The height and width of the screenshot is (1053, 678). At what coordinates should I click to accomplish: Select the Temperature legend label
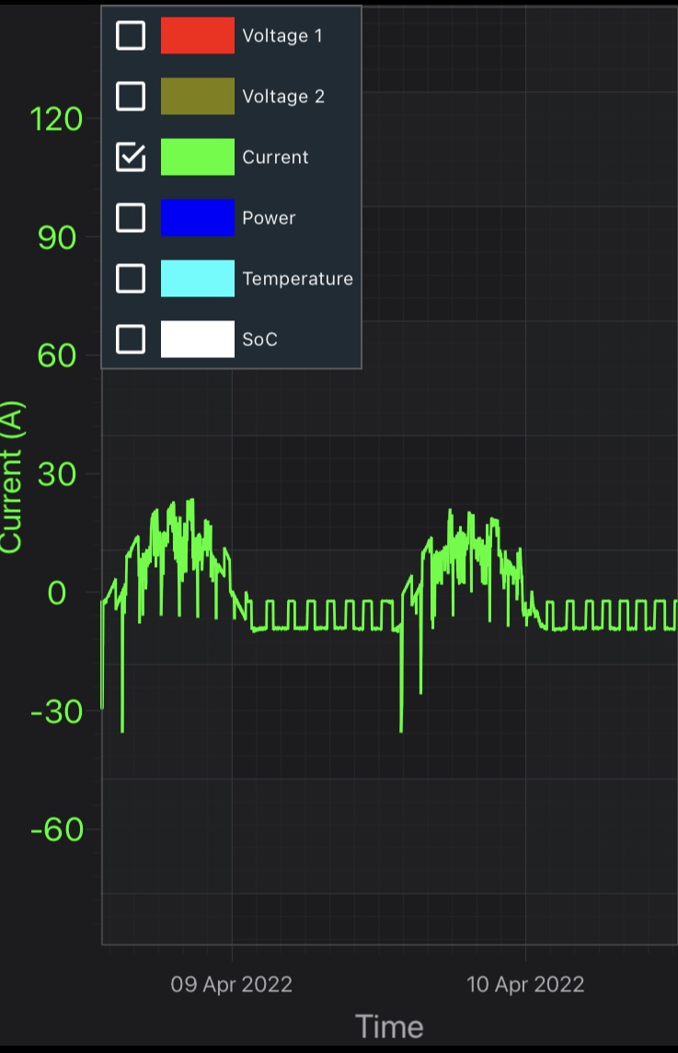297,279
